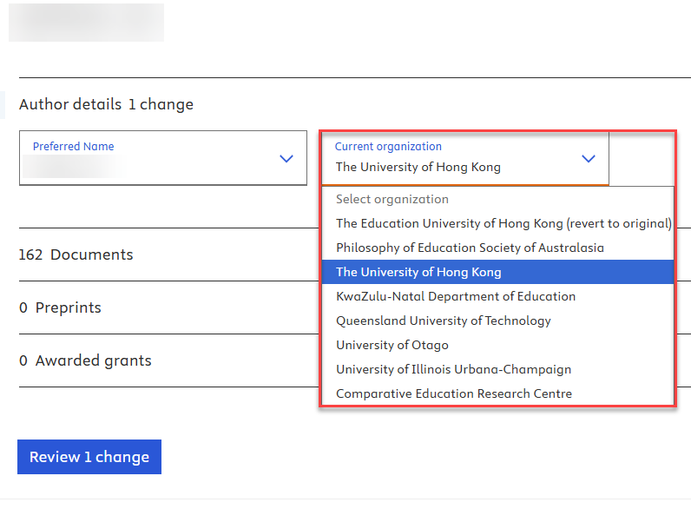Viewport: 691px width, 509px height.
Task: Choose KwaZulu-Natal Department of Education
Action: (456, 296)
